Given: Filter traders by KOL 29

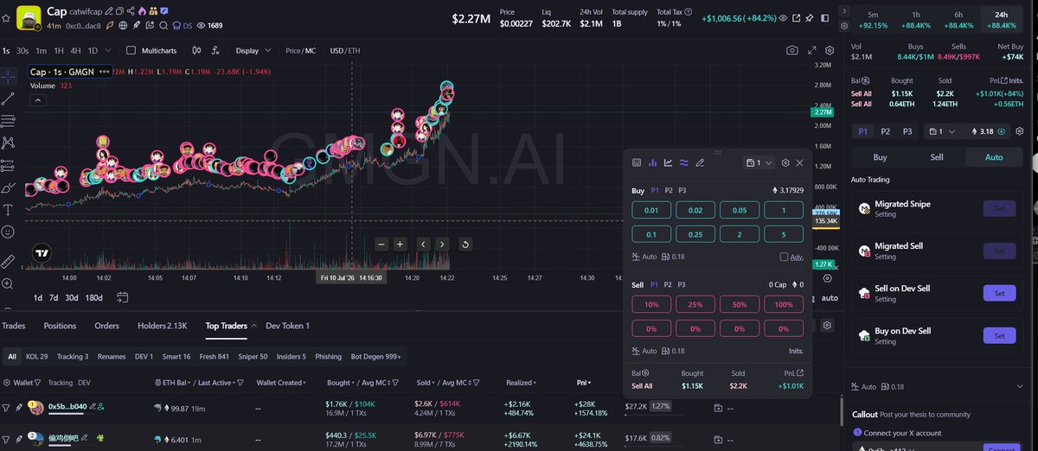Looking at the screenshot, I should pyautogui.click(x=37, y=356).
